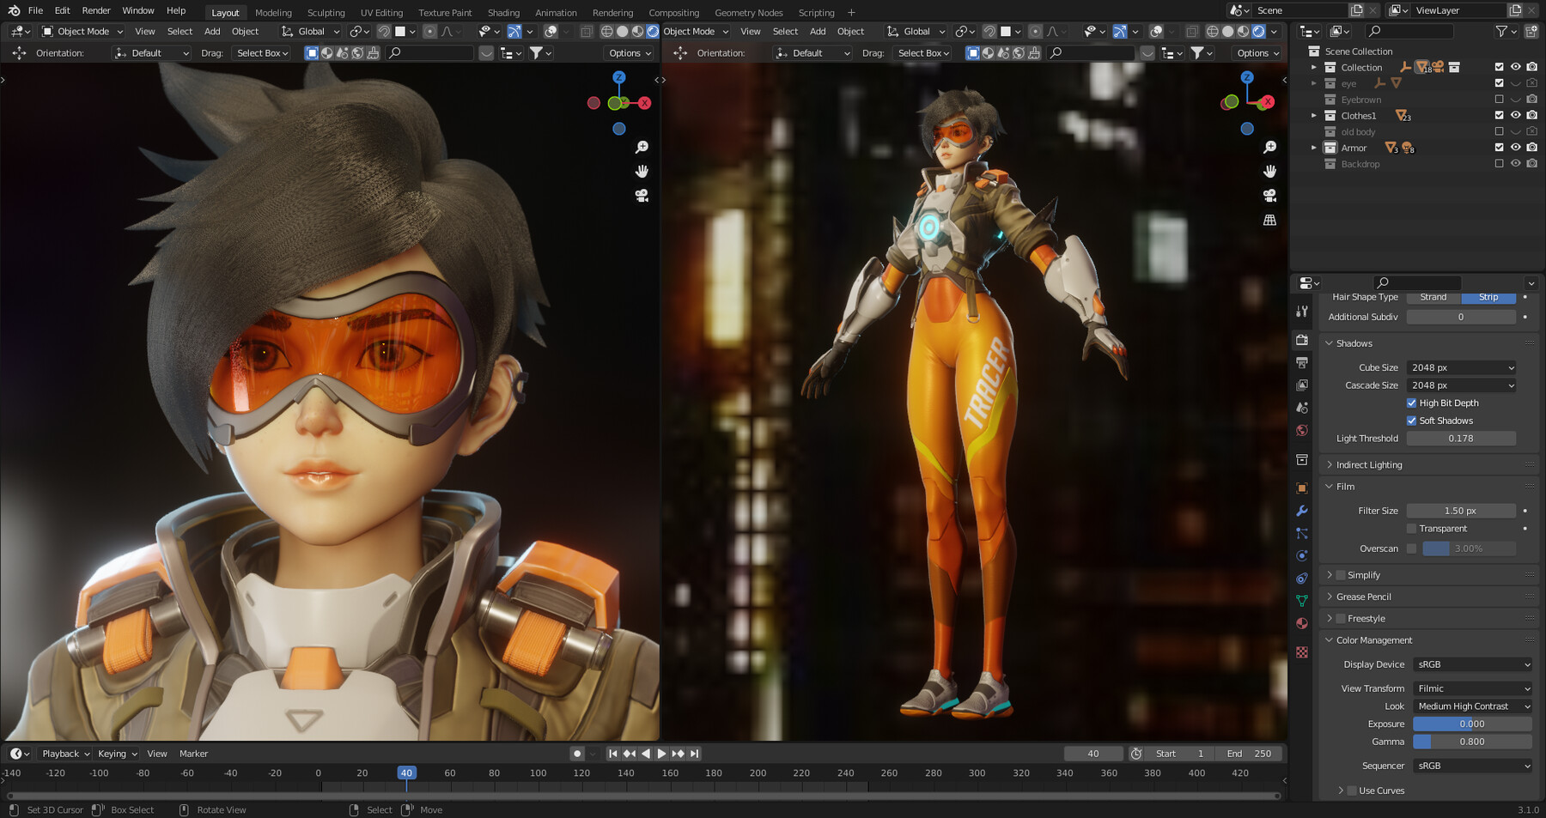Image resolution: width=1546 pixels, height=818 pixels.
Task: Enable Backdrop collection exclude checkbox
Action: [x=1499, y=164]
